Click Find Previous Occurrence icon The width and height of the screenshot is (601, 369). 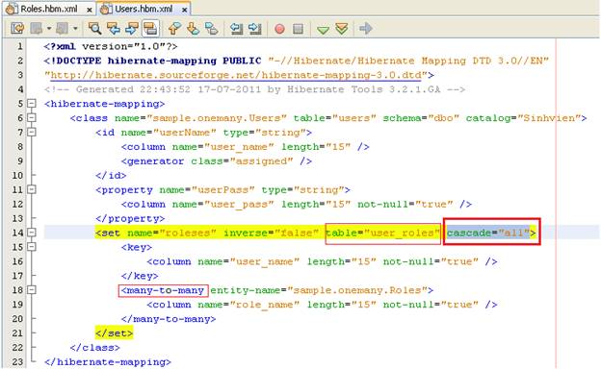[x=114, y=28]
